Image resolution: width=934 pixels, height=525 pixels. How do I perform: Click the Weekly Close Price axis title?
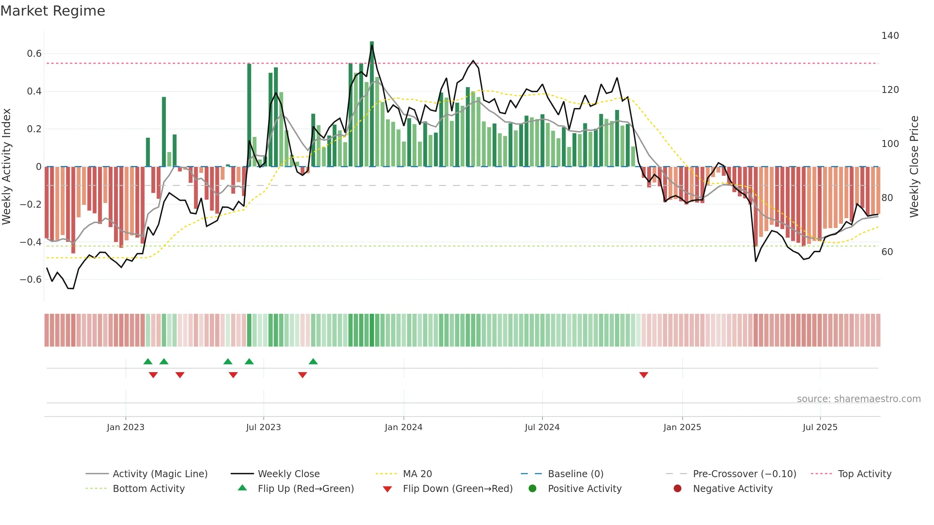914,166
